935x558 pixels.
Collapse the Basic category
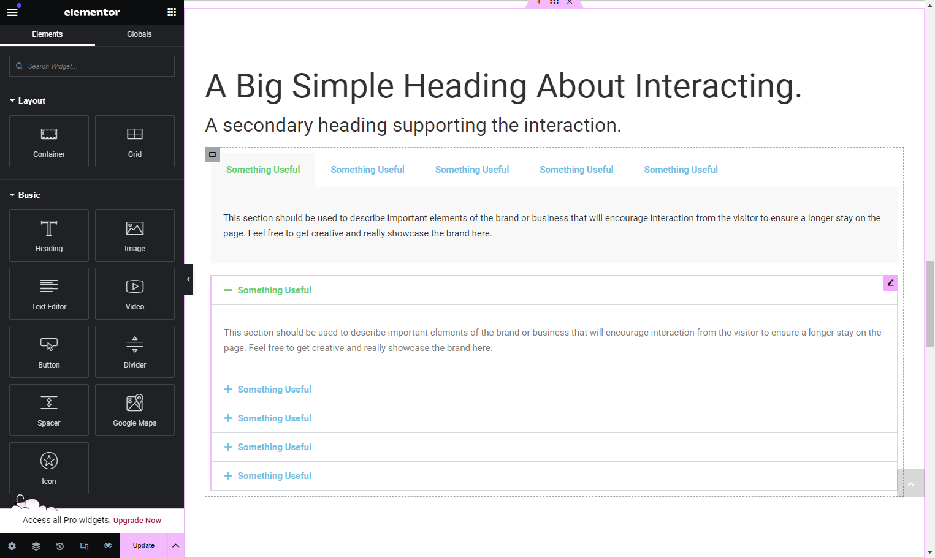point(25,195)
